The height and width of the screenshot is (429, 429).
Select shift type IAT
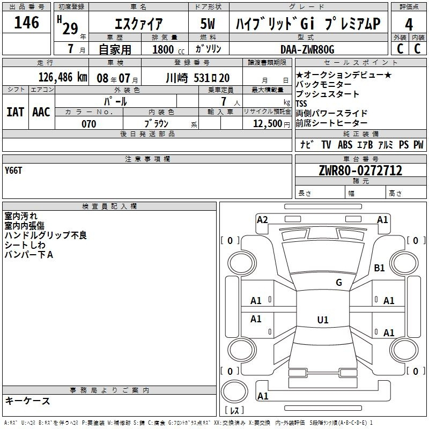15,112
